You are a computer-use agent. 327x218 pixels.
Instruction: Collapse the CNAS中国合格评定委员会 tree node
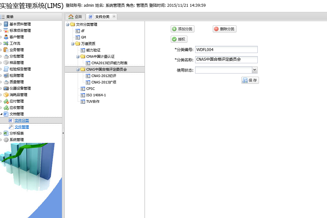tap(78, 69)
